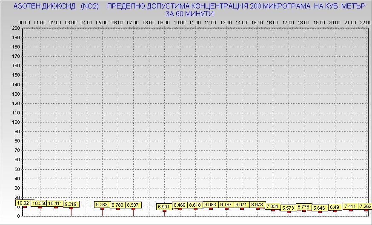Select the 5.646 value label
The height and width of the screenshot is (225, 372).
click(x=319, y=208)
